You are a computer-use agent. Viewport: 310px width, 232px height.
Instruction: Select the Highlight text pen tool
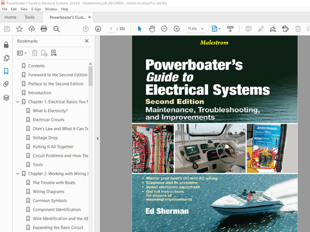pyautogui.click(x=261, y=29)
